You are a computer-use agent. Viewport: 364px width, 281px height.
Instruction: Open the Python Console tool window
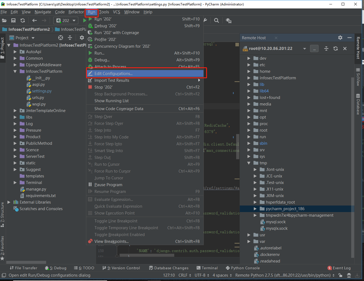[243, 268]
